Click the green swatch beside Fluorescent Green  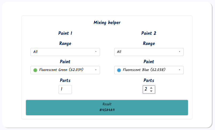(35, 70)
